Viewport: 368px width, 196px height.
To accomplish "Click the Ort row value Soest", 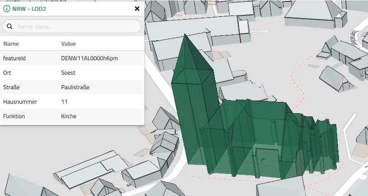I will point(68,73).
